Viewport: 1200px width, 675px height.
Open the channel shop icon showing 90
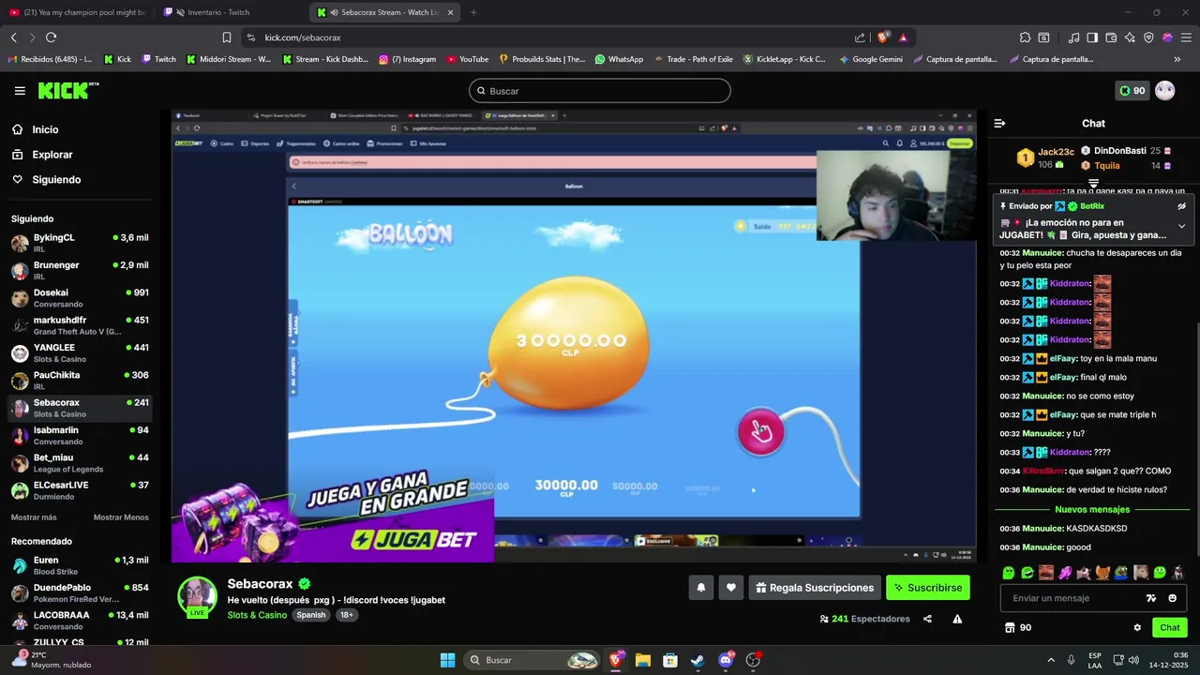pyautogui.click(x=1018, y=628)
